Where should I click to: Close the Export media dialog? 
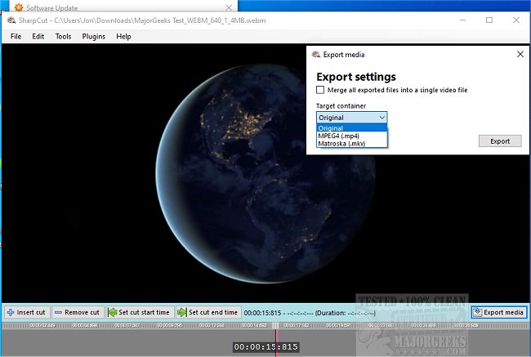pos(520,55)
